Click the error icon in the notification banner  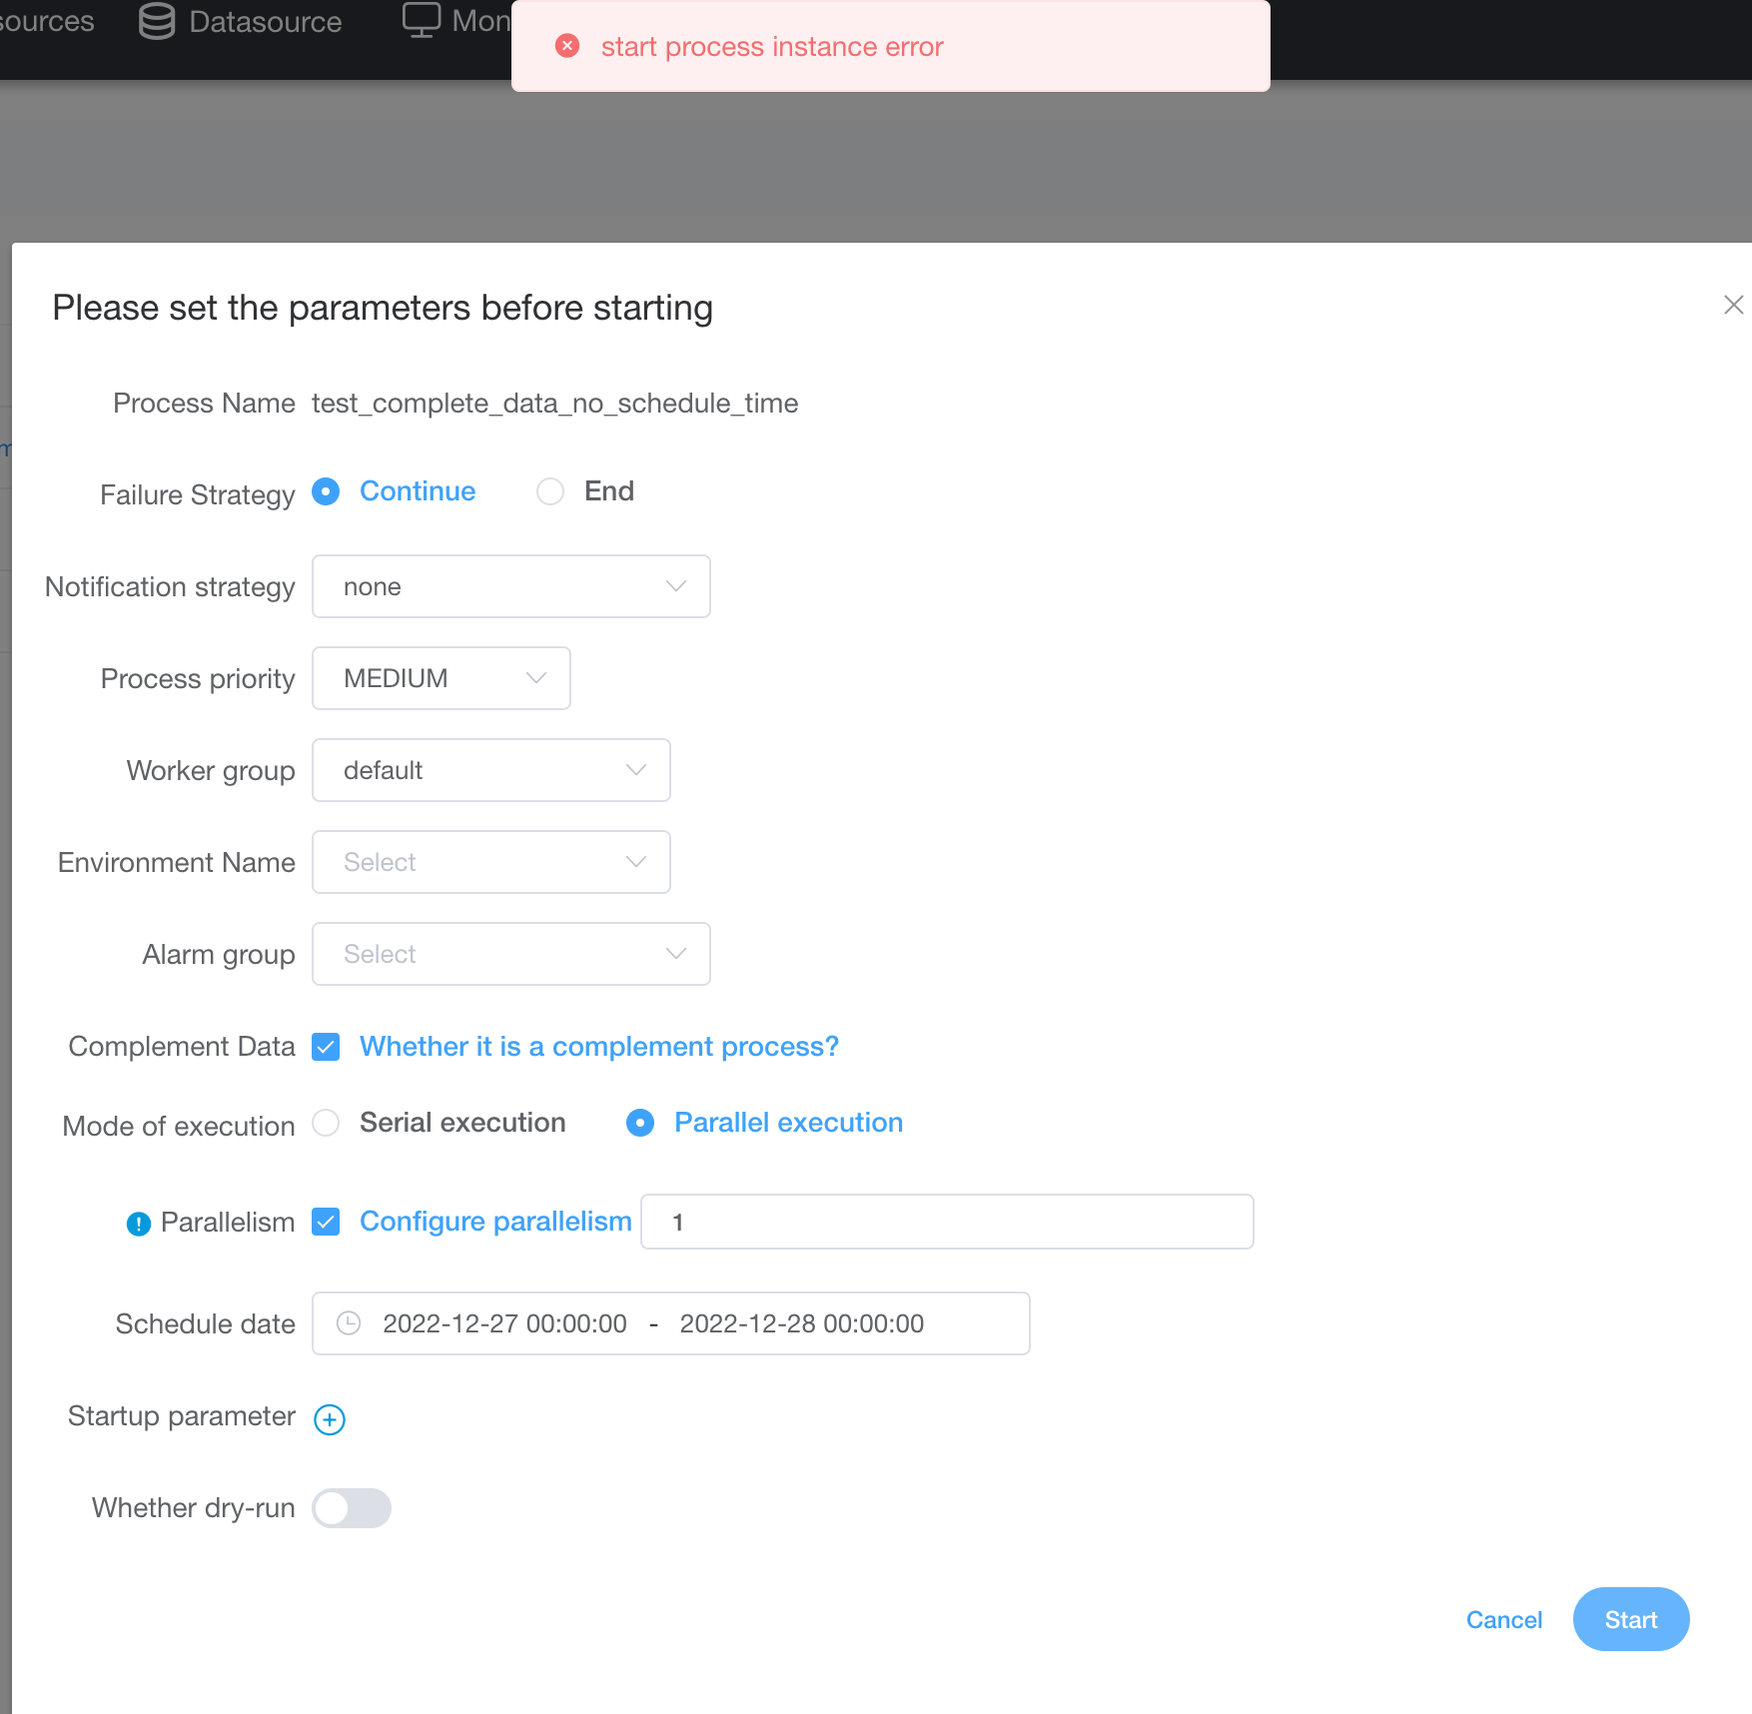point(567,46)
